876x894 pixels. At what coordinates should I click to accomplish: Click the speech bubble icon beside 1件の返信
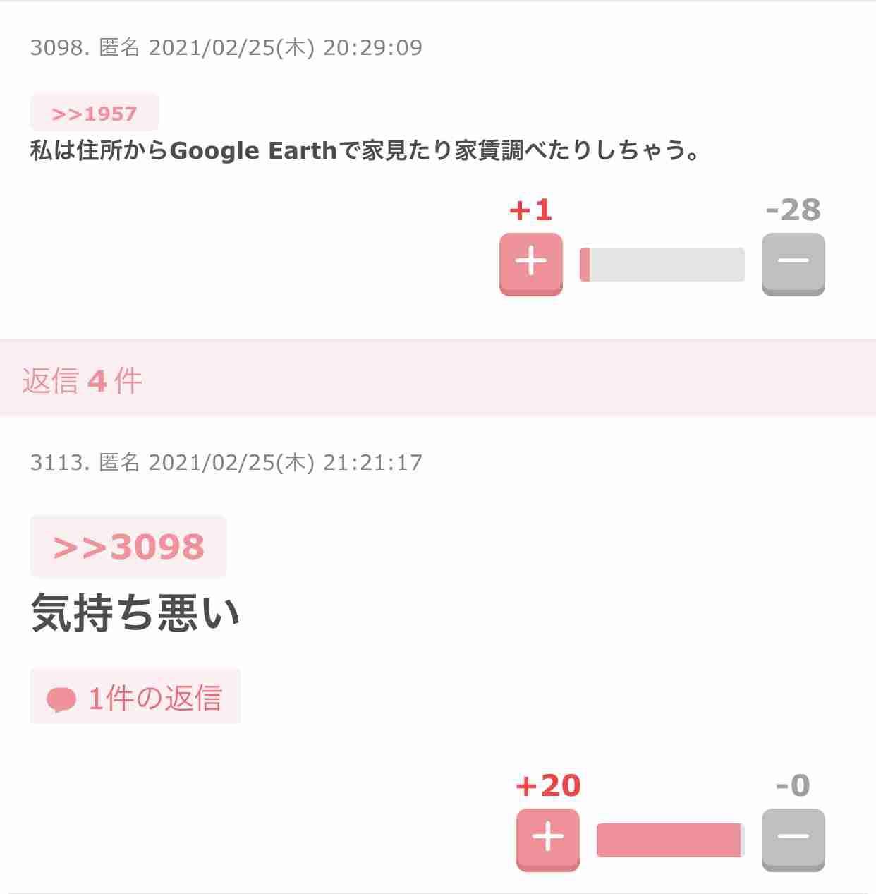pyautogui.click(x=61, y=699)
